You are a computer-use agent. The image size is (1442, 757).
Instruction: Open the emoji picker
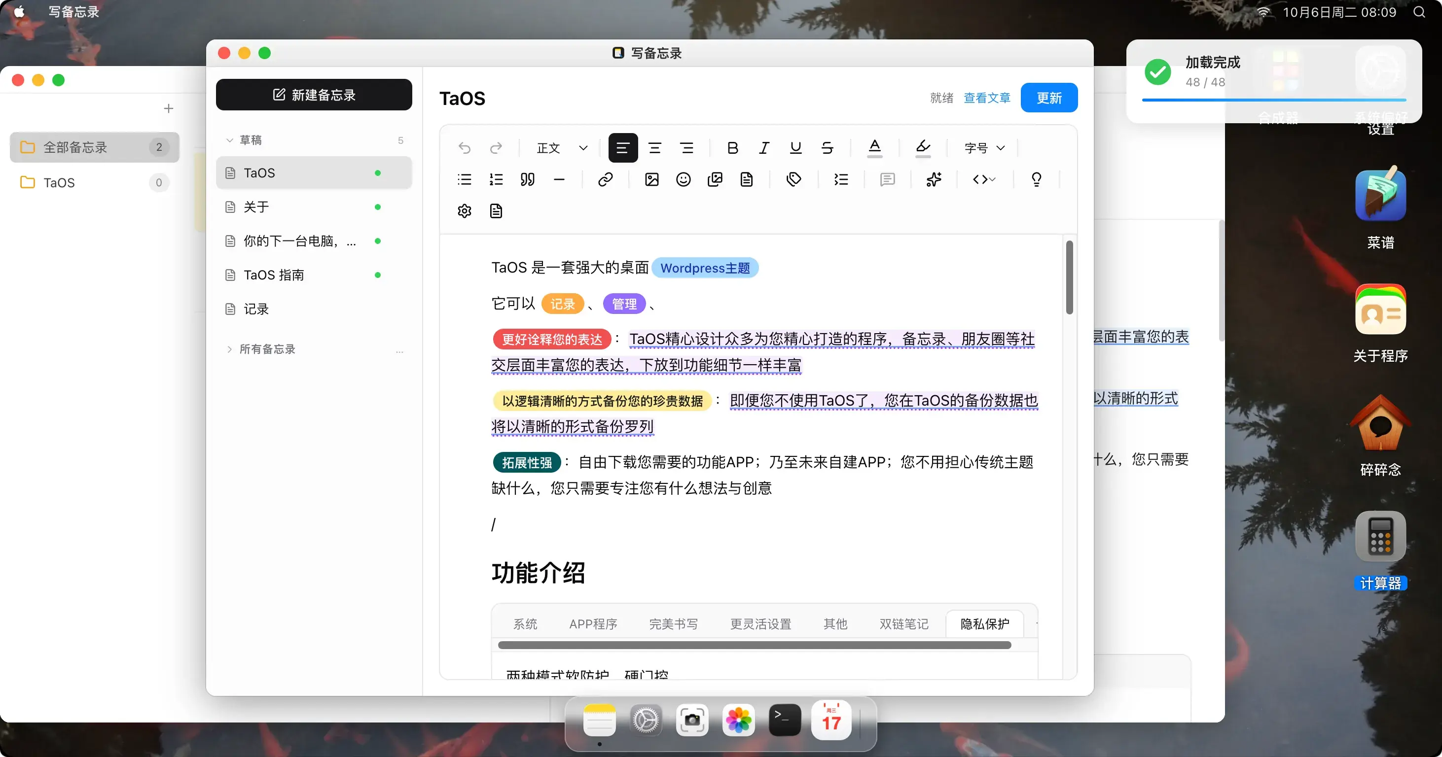683,179
